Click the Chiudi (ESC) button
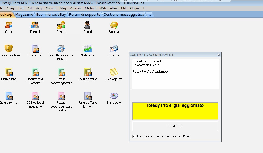The width and height of the screenshot is (263, 153). coord(175,126)
